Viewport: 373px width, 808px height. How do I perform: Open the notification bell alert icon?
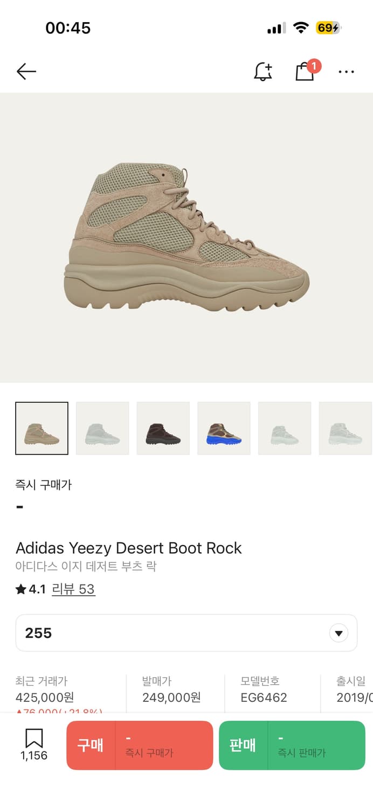[263, 71]
